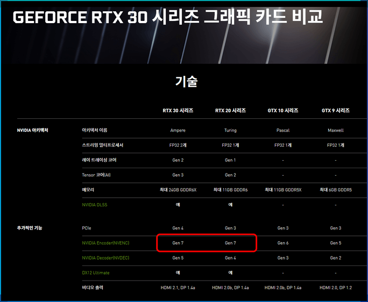Click Gen 2 in the Tensor core row
The width and height of the screenshot is (368, 302).
coord(230,175)
